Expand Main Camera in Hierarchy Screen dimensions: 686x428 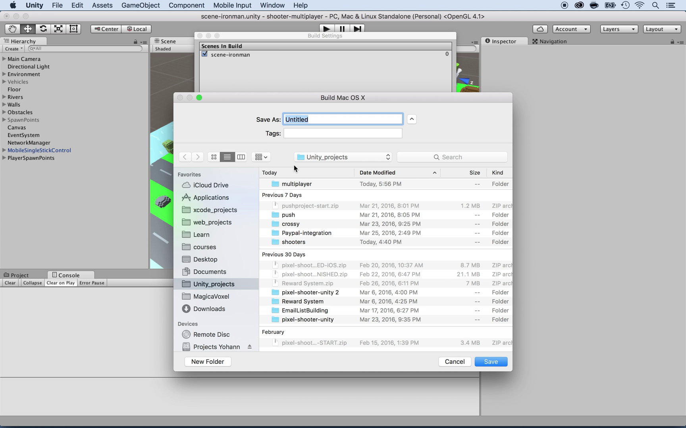[4, 59]
